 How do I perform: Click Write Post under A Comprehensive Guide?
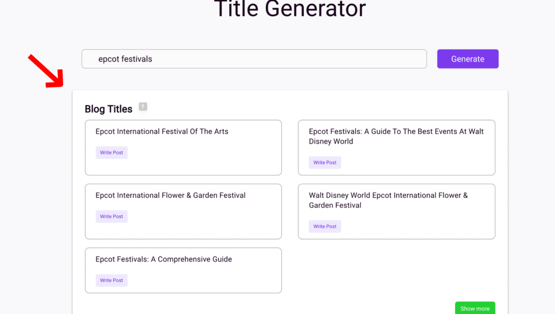112,280
